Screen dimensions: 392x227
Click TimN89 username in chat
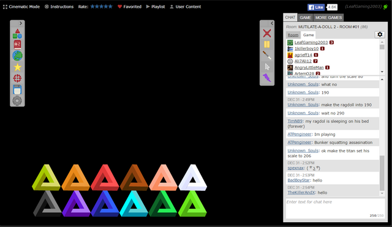click(x=295, y=121)
